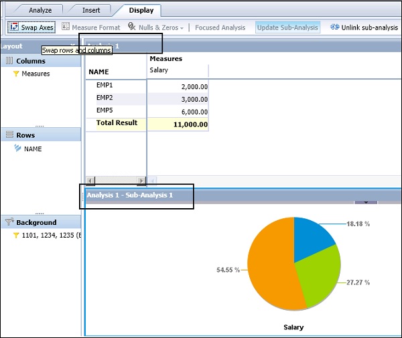Click the Salary column header

tap(159, 70)
